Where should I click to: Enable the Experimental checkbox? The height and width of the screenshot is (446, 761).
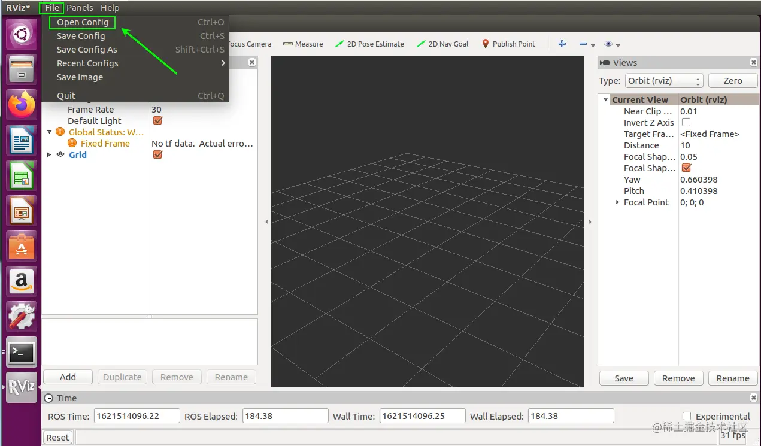[x=687, y=416]
